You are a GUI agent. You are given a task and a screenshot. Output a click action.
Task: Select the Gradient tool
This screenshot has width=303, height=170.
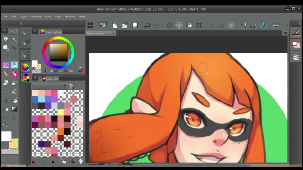pos(14,109)
